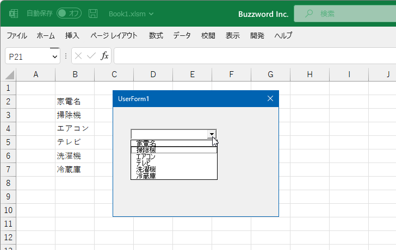Open the ヘルプ tab
Viewport: 396px width, 250px height.
(x=283, y=35)
